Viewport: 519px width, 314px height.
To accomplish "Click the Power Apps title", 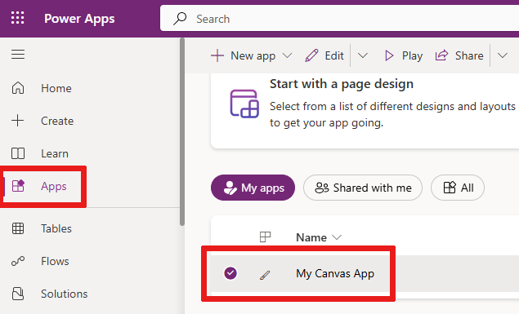I will [x=79, y=19].
